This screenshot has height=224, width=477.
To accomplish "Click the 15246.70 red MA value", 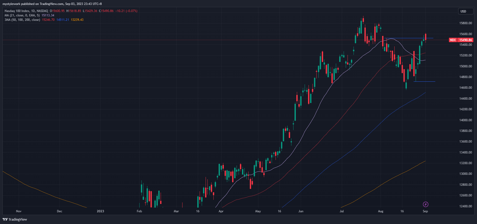I will pos(48,20).
